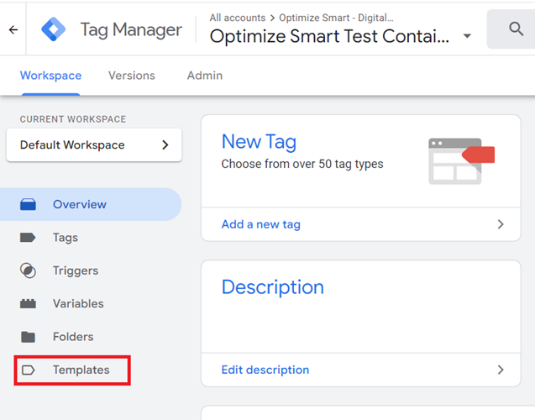Open the container selector dropdown arrow
This screenshot has height=420, width=535.
point(467,36)
